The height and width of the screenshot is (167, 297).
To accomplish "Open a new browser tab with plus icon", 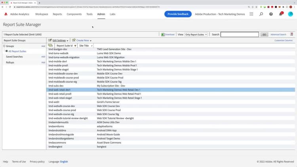I will click(39, 3).
